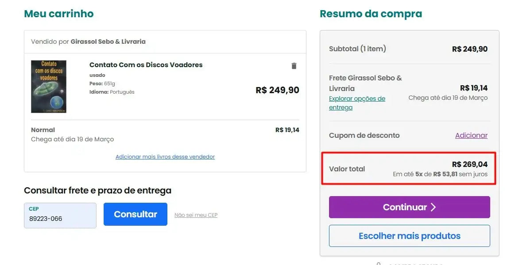Click the 'Escolher mais produtos' button

point(409,236)
